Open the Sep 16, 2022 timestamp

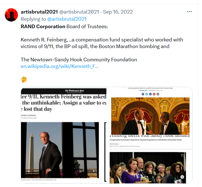pyautogui.click(x=118, y=12)
